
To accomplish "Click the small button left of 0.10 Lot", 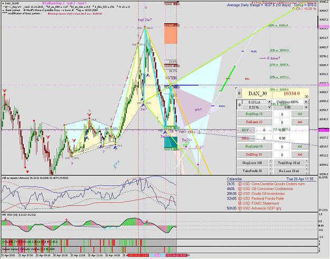I will tap(239, 104).
